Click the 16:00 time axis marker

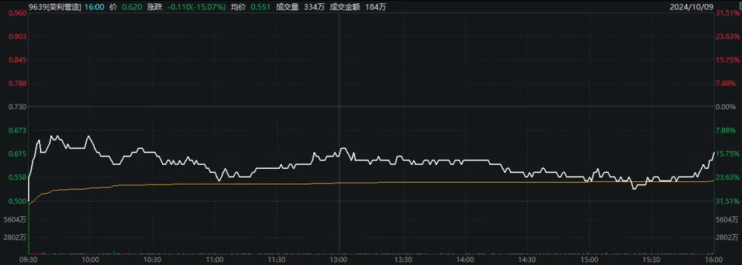(715, 260)
